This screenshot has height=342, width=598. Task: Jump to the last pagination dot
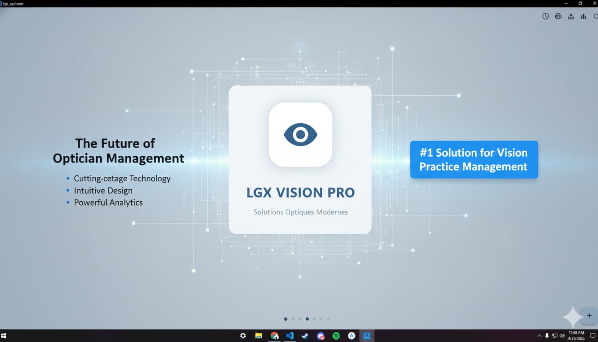(328, 319)
